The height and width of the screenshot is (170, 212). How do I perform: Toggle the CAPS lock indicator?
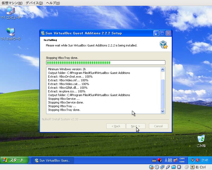182,159
